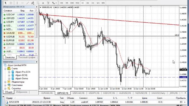Select the trendline drawing tool
189x106 pixels.
[x=27, y=3]
